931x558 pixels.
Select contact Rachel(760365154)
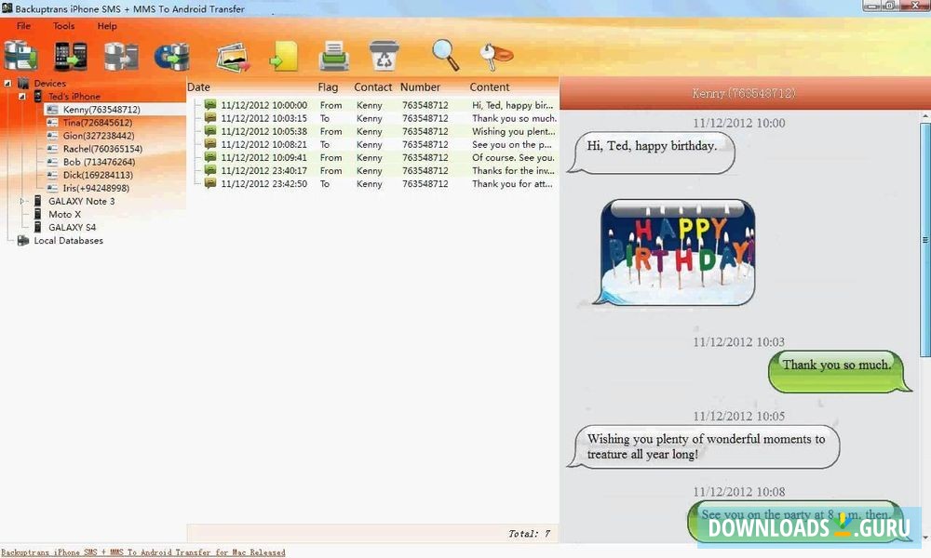coord(102,149)
